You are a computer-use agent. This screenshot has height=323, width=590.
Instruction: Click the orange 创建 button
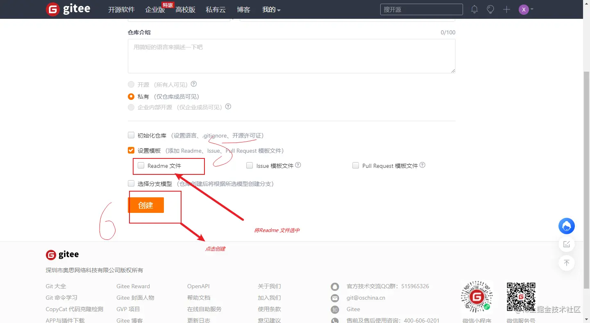pos(146,205)
